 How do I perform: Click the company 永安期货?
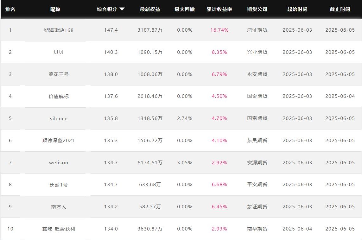click(x=257, y=74)
